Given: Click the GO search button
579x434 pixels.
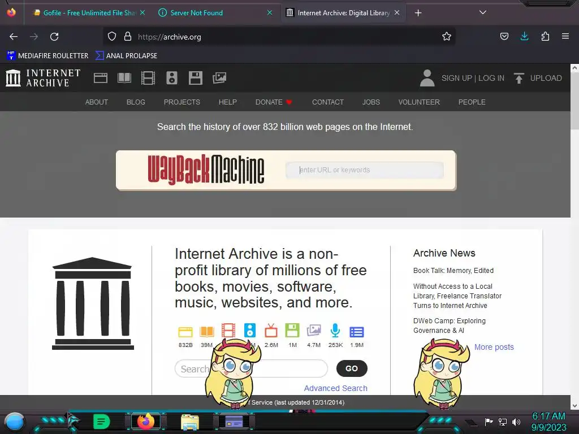Looking at the screenshot, I should [x=352, y=368].
